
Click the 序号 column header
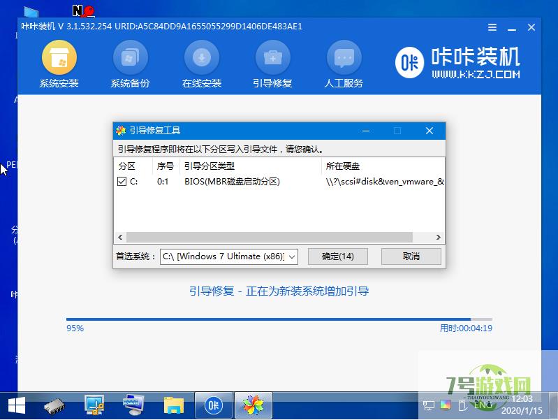166,166
